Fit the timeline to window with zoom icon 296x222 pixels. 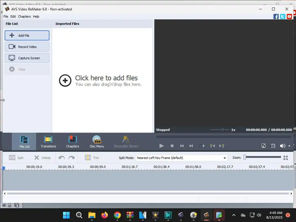coord(286,158)
